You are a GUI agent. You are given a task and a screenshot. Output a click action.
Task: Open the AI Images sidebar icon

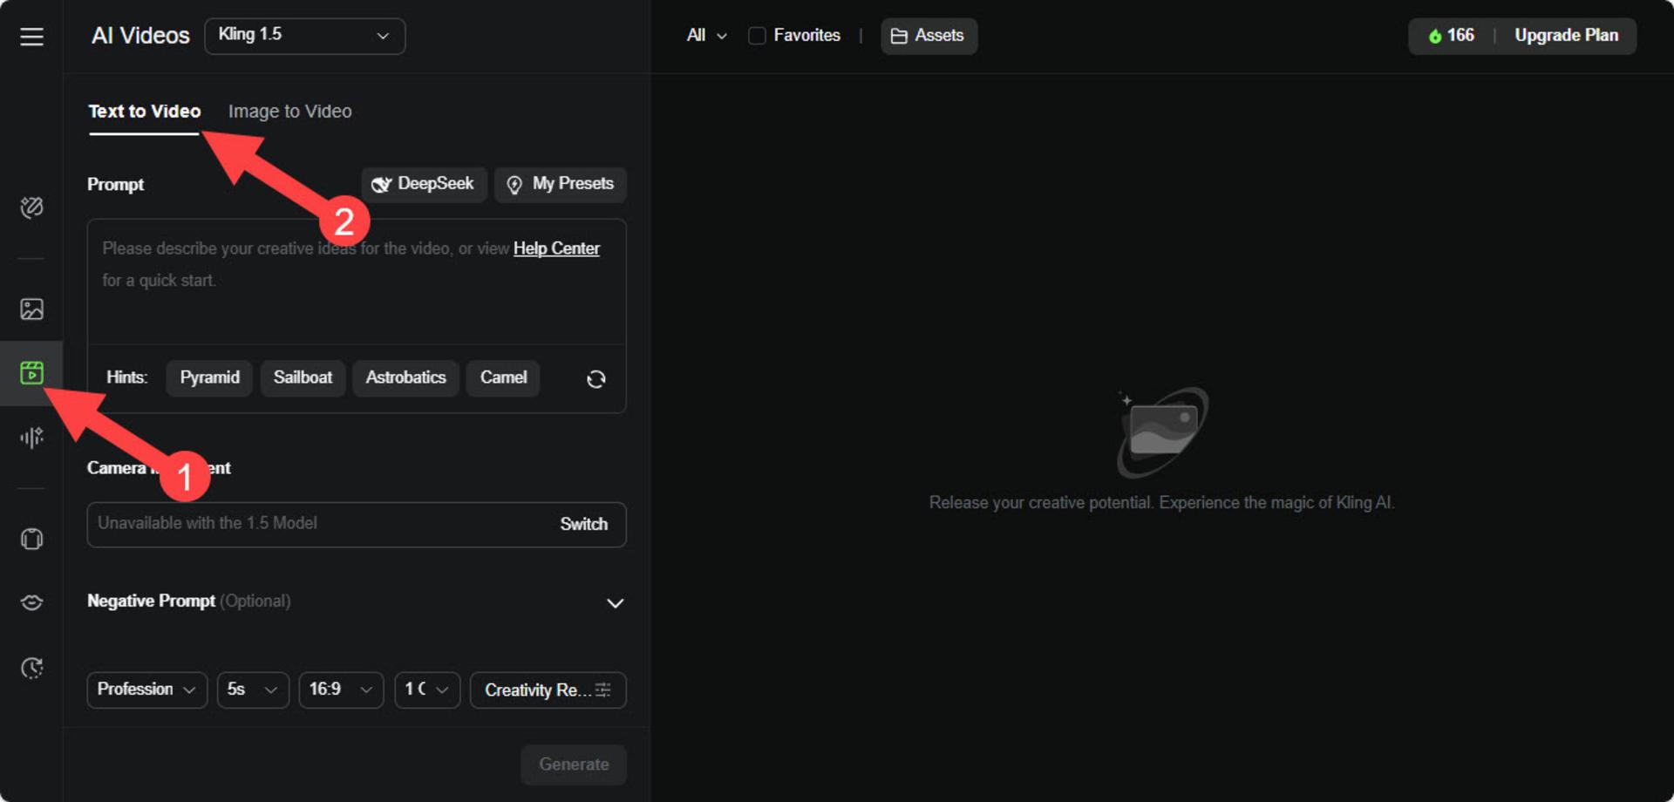(x=31, y=309)
